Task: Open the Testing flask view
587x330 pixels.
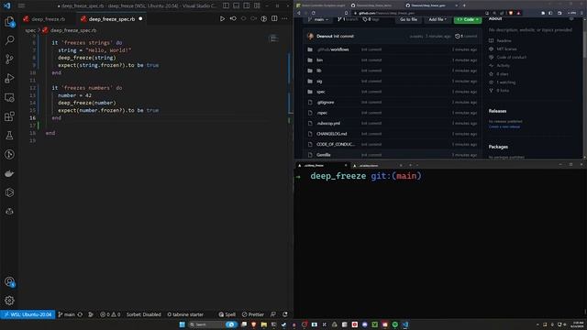Action: click(x=10, y=136)
